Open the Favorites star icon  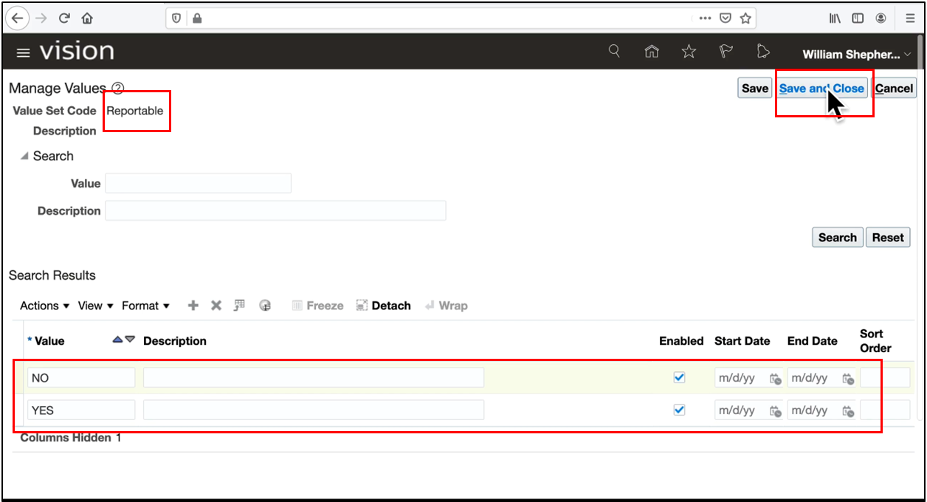pos(689,51)
